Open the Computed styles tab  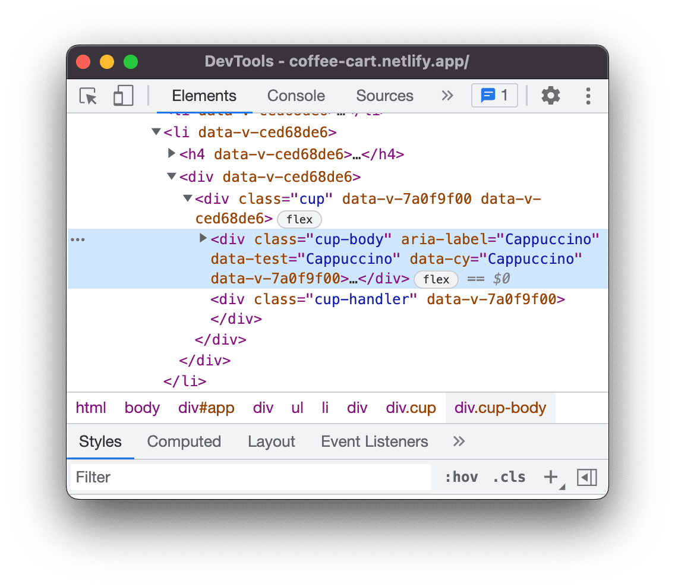tap(184, 441)
